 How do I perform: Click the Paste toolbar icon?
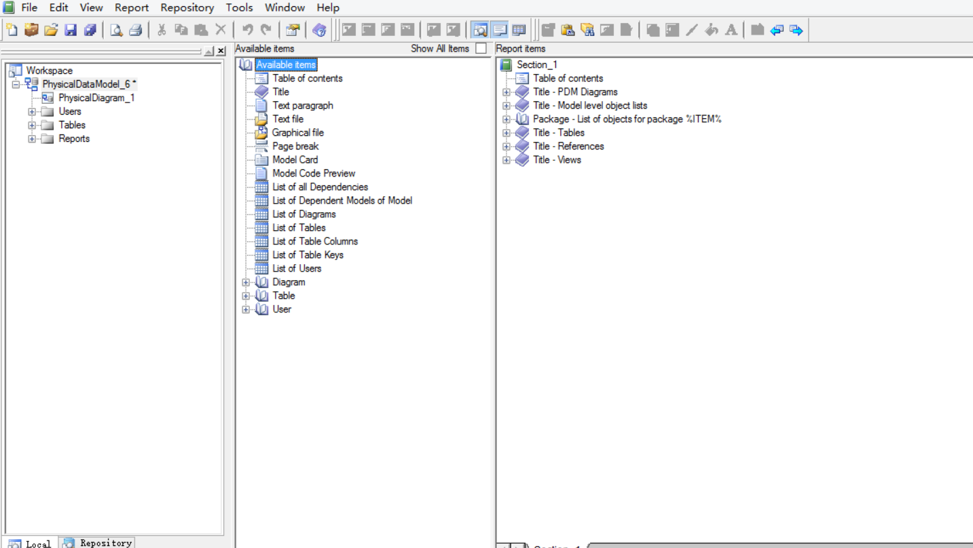(201, 30)
